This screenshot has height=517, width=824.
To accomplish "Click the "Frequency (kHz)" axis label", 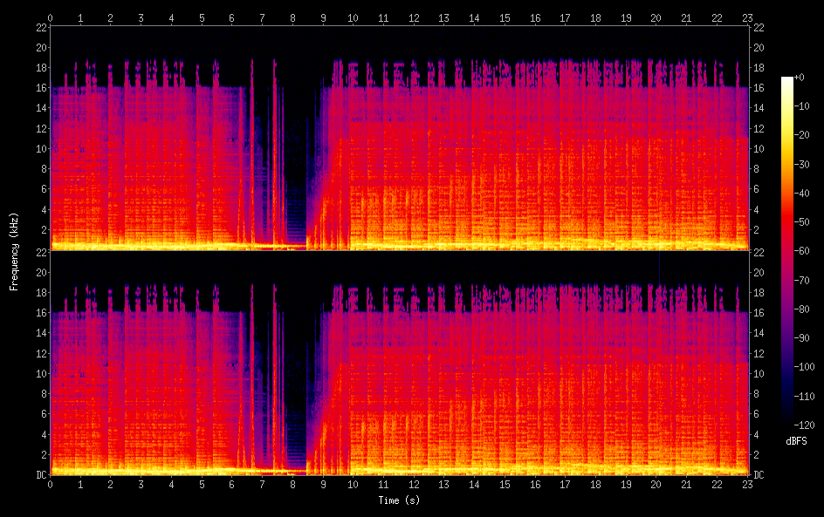I will (14, 250).
